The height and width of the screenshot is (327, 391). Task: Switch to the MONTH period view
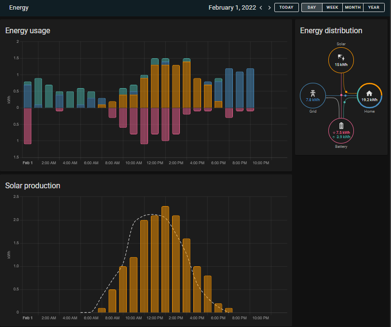click(353, 8)
